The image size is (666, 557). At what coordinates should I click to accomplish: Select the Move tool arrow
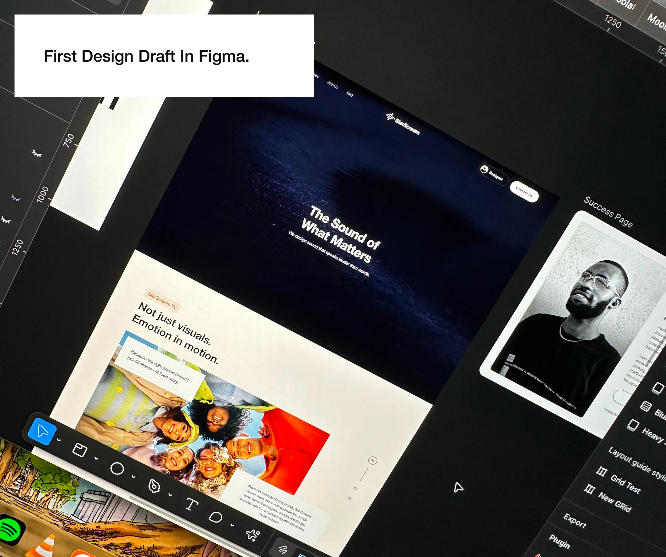tap(42, 431)
